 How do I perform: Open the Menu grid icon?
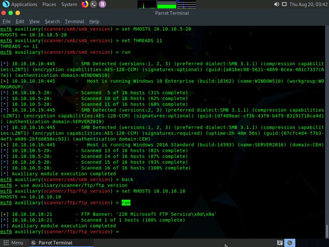pyautogui.click(x=6, y=243)
